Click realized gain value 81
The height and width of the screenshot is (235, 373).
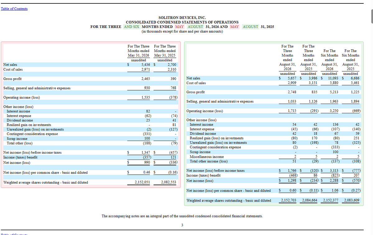pos(174,125)
